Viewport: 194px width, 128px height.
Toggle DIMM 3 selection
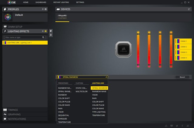183,52
